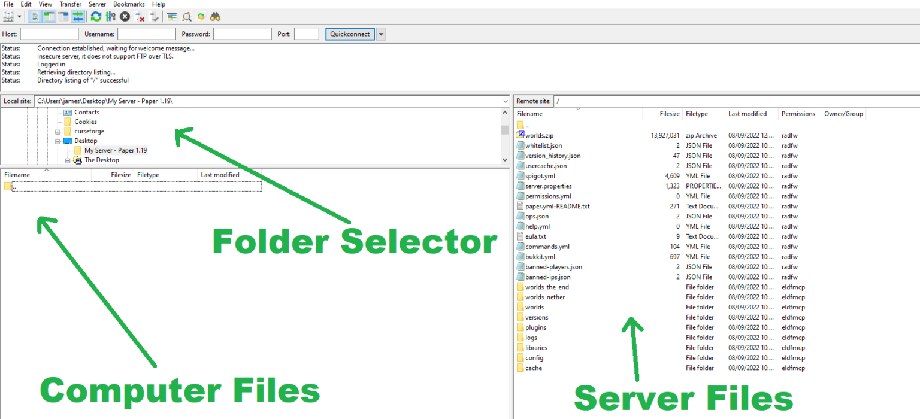Screen dimensions: 920x419
Task: Cancel the current operation
Action: click(125, 16)
